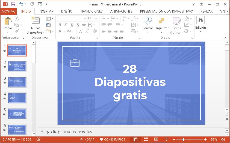Open bullet list options
This screenshot has width=230, height=143.
108,19
